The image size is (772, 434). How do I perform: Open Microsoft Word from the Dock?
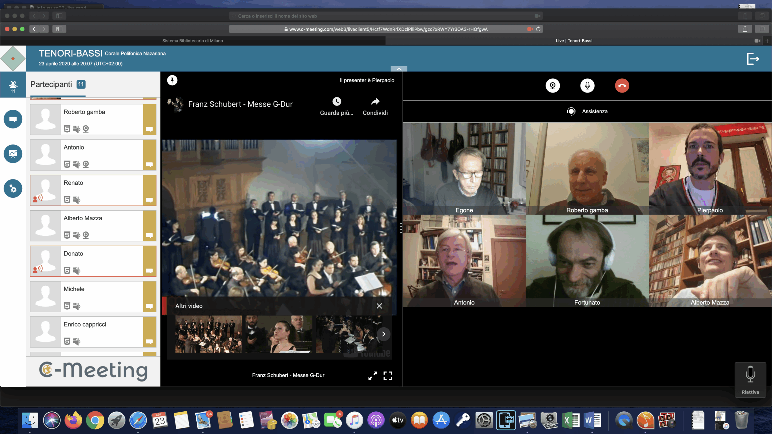592,420
